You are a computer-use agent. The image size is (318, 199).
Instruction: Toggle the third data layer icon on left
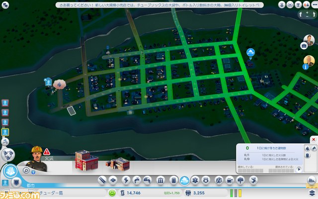5,122
